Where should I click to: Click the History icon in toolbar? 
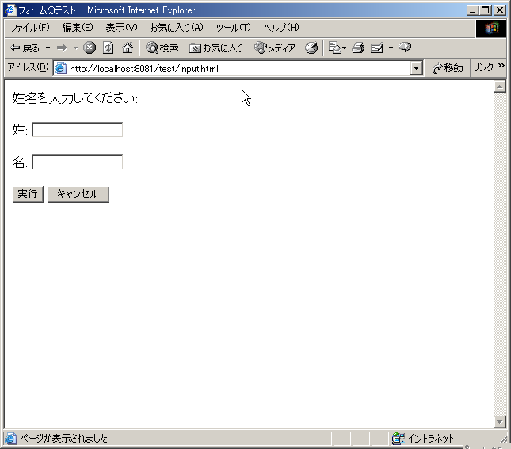(311, 48)
